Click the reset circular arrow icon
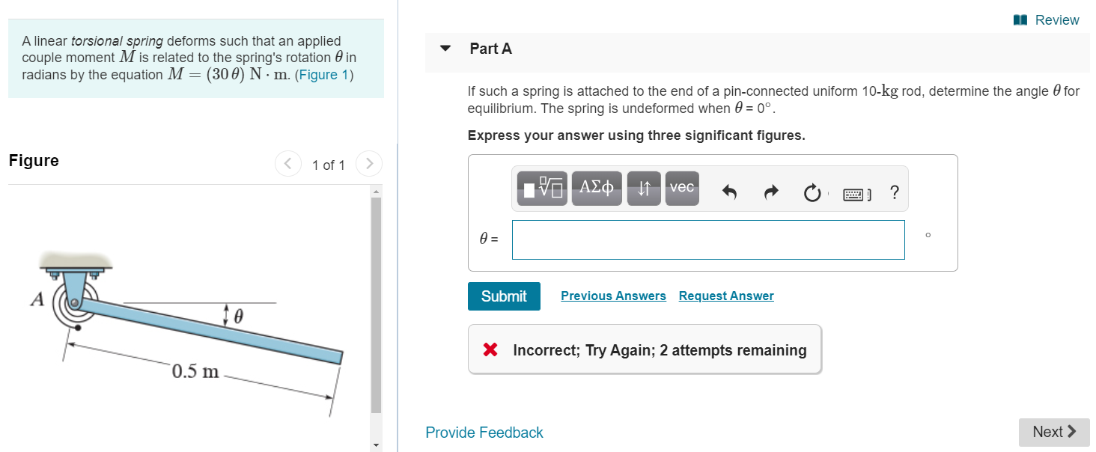 pos(813,192)
